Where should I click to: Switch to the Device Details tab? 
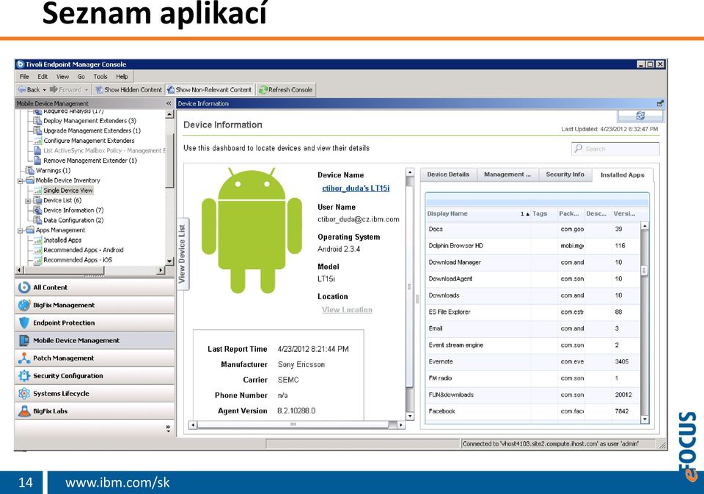[448, 174]
